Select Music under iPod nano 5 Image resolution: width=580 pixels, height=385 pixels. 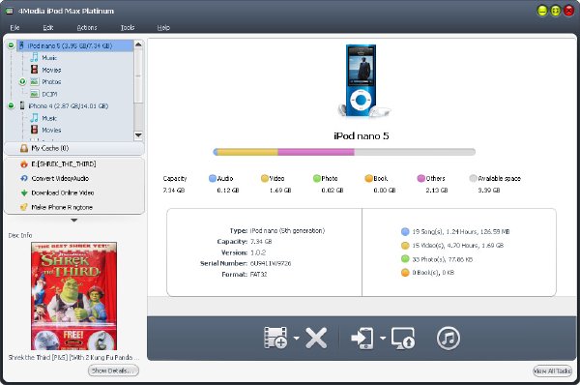coord(49,58)
